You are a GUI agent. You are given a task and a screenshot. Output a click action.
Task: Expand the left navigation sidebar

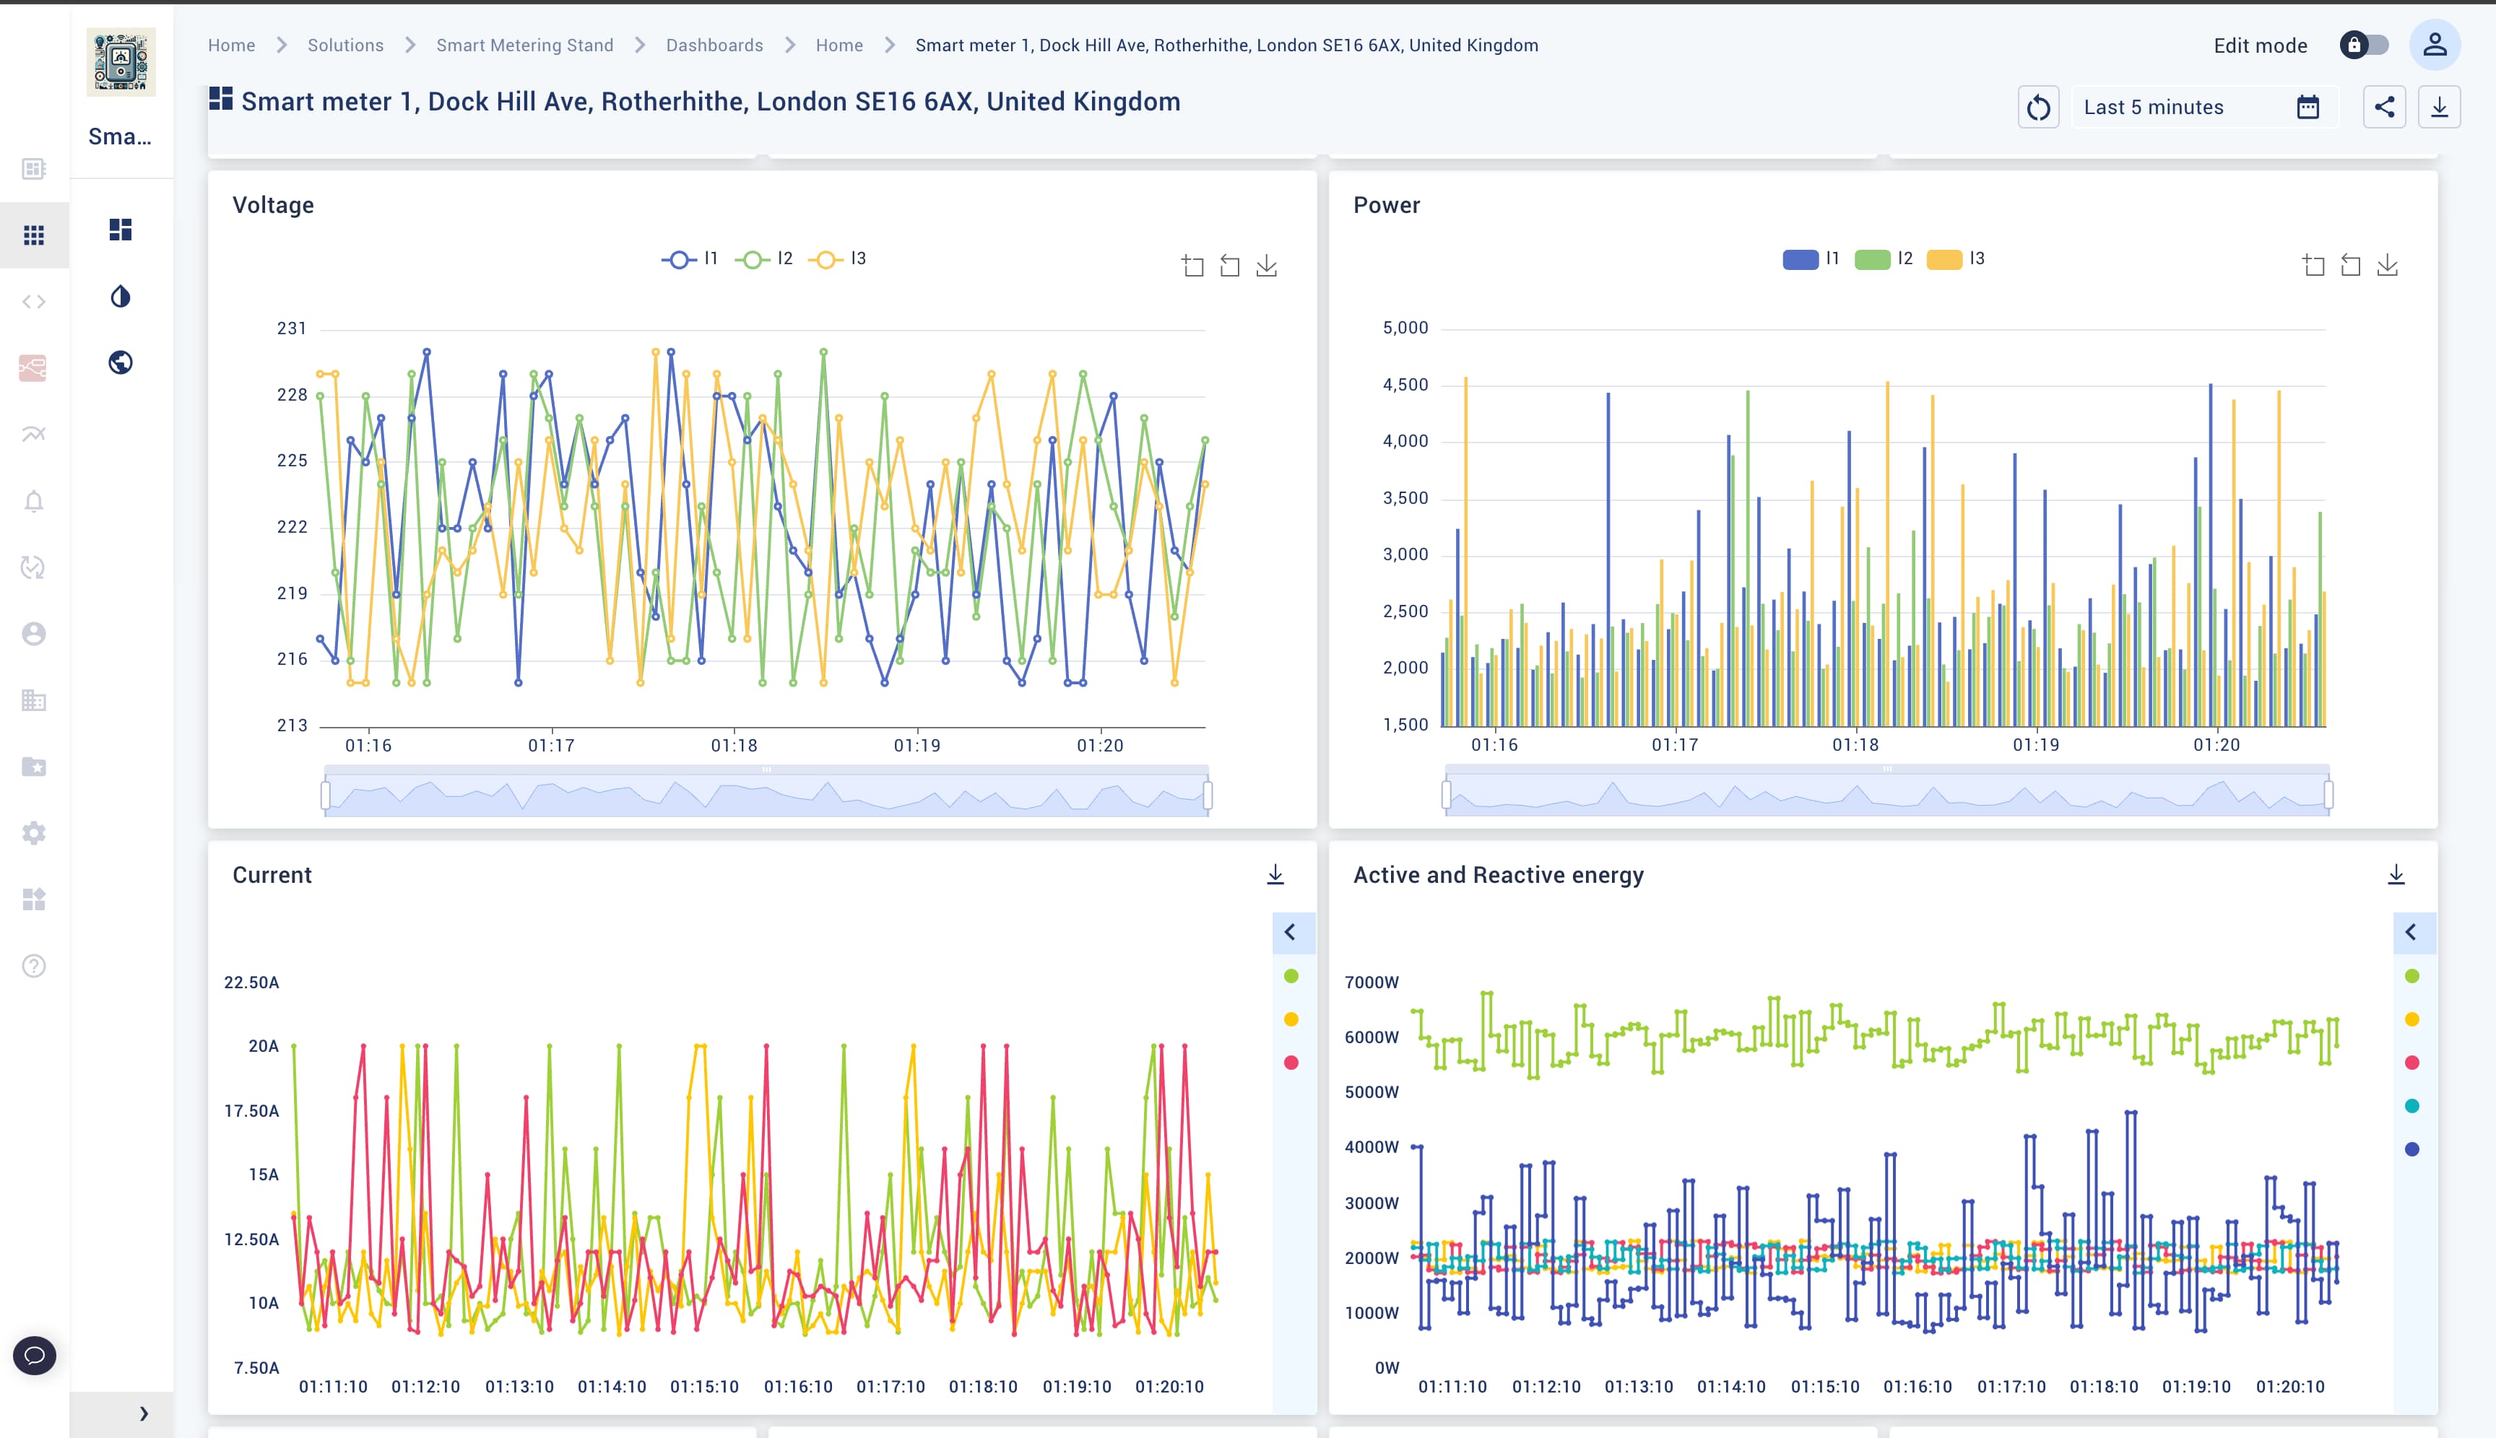pyautogui.click(x=143, y=1413)
